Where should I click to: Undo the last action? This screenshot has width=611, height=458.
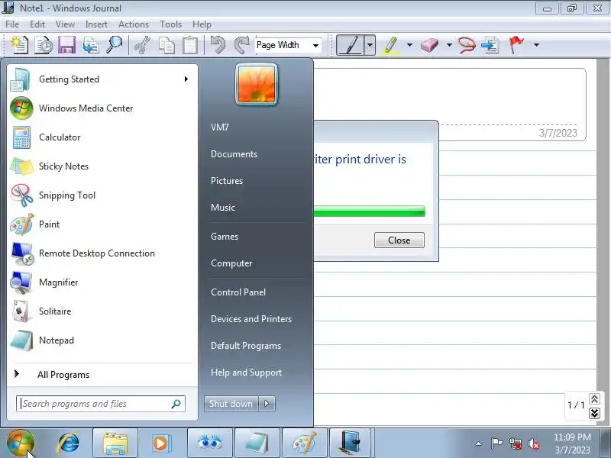(x=218, y=45)
